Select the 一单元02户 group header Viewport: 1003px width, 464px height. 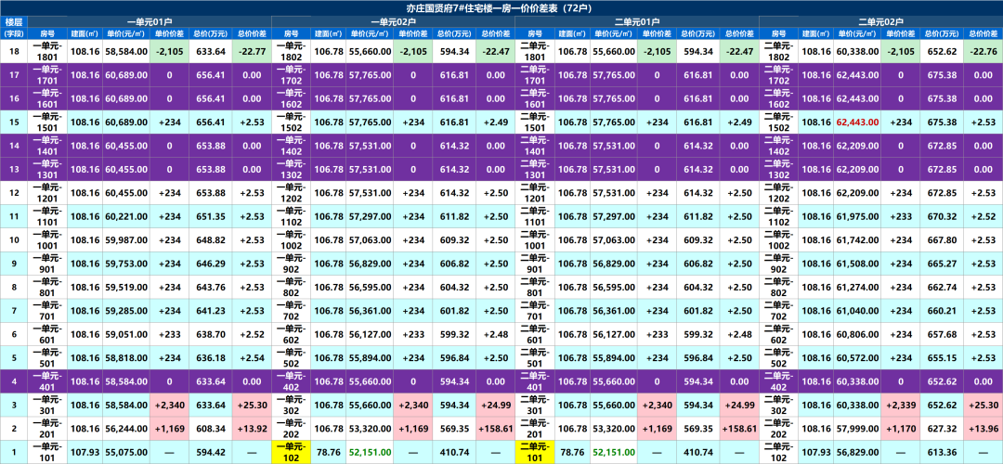(x=394, y=22)
